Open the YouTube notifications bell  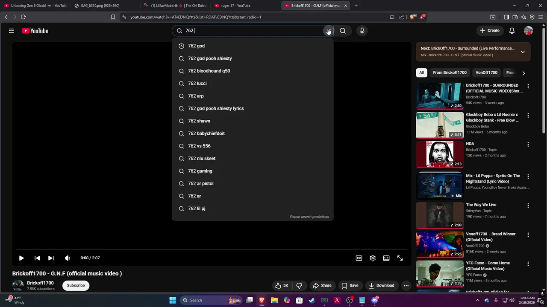(512, 31)
